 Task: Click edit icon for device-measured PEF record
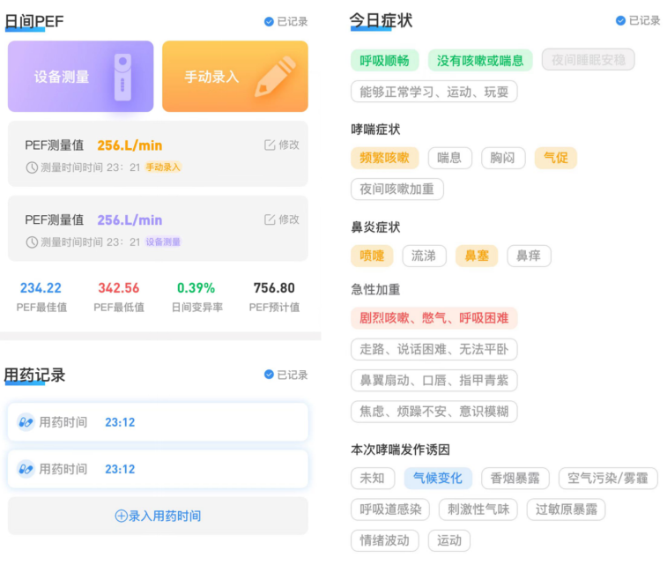[270, 219]
